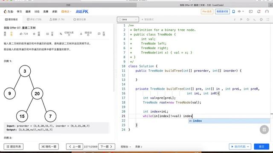This screenshot has height=153, width=273.
Task: Open the 求职 nav menu
Action: 55,11
